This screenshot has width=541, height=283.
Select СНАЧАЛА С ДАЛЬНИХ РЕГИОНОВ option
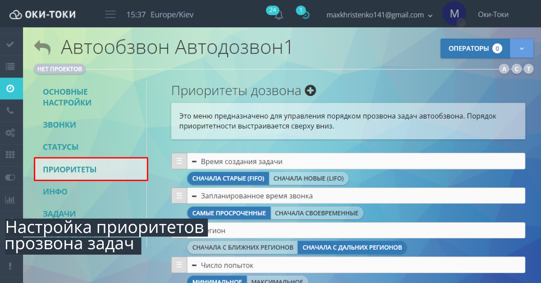click(x=353, y=247)
